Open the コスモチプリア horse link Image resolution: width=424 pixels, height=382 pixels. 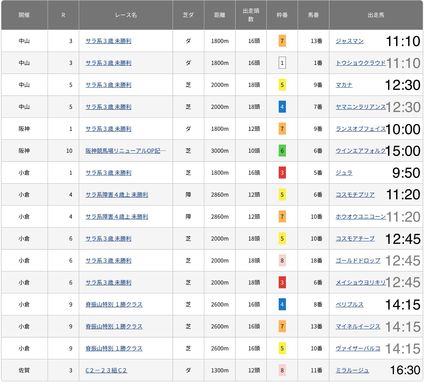[x=355, y=195]
